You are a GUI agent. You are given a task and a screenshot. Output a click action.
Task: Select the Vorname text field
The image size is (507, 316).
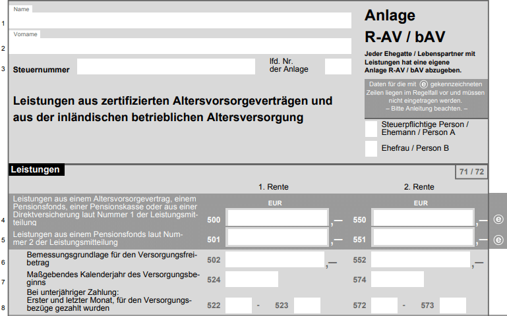pyautogui.click(x=180, y=46)
